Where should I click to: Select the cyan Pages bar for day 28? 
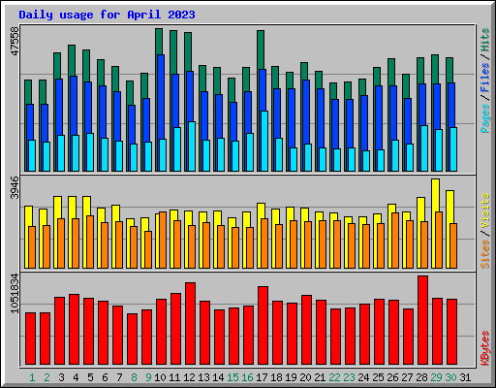pos(424,148)
